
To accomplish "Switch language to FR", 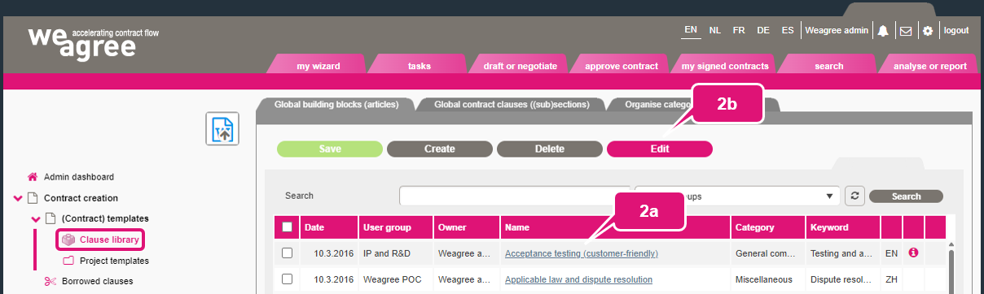I will click(739, 30).
